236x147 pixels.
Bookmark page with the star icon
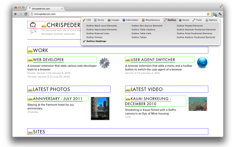[x=208, y=14]
